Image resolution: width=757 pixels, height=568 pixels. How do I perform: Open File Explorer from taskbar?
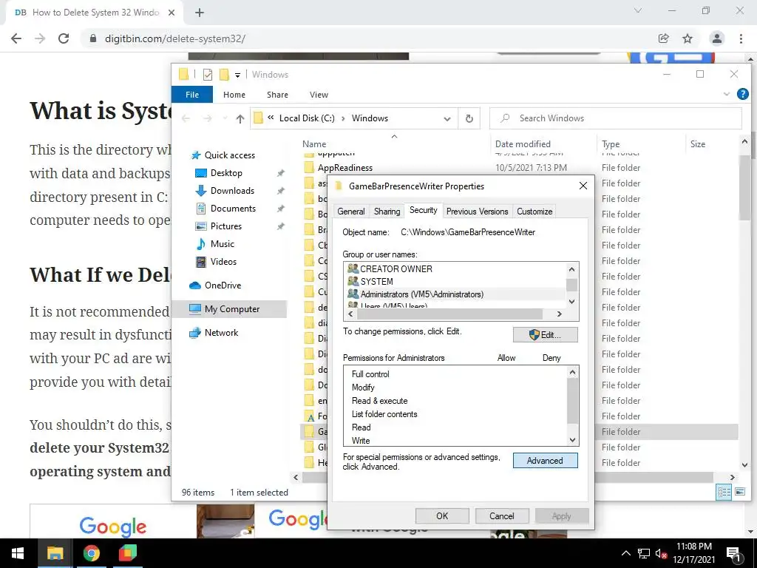pyautogui.click(x=55, y=553)
